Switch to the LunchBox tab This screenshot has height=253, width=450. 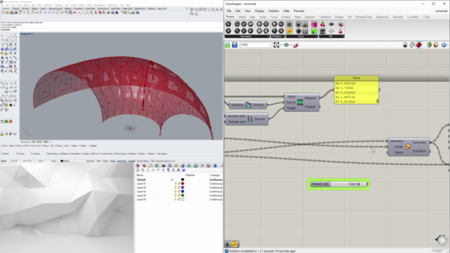coord(413,17)
